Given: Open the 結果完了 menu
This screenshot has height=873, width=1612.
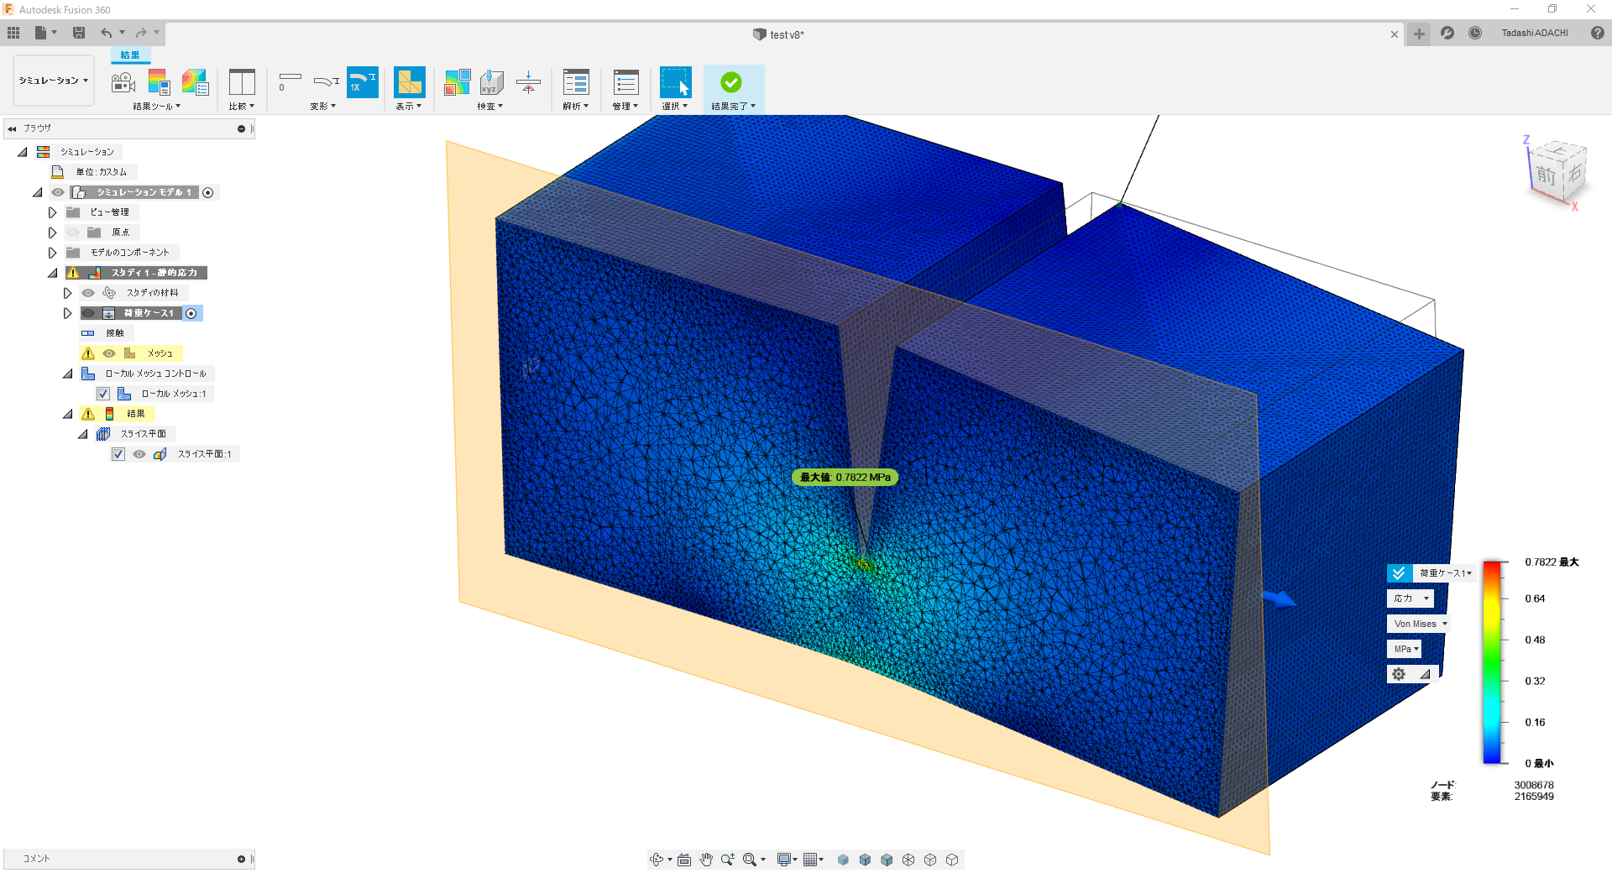Looking at the screenshot, I should point(734,107).
